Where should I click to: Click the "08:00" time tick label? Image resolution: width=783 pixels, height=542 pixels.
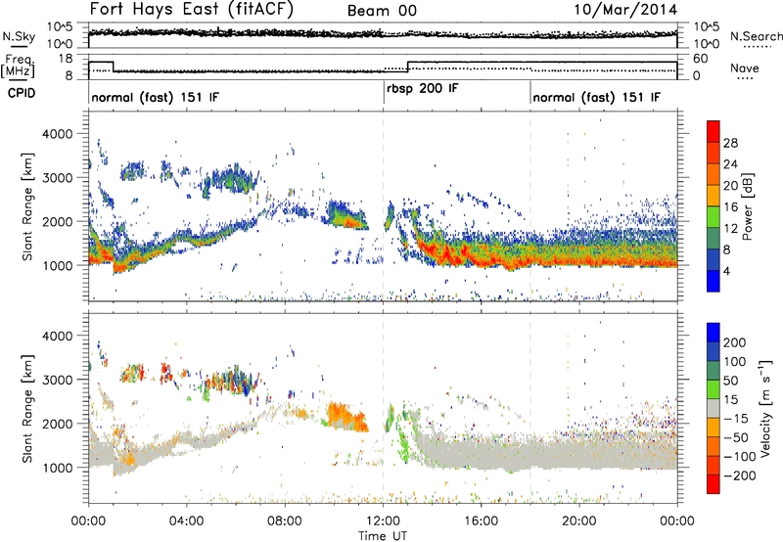[285, 521]
